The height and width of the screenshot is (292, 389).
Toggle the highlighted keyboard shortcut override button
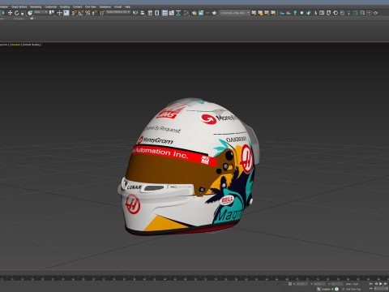click(x=66, y=13)
